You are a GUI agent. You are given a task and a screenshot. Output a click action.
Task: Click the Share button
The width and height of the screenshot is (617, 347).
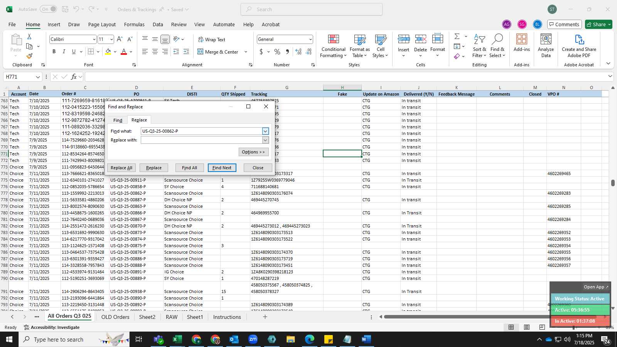click(598, 24)
